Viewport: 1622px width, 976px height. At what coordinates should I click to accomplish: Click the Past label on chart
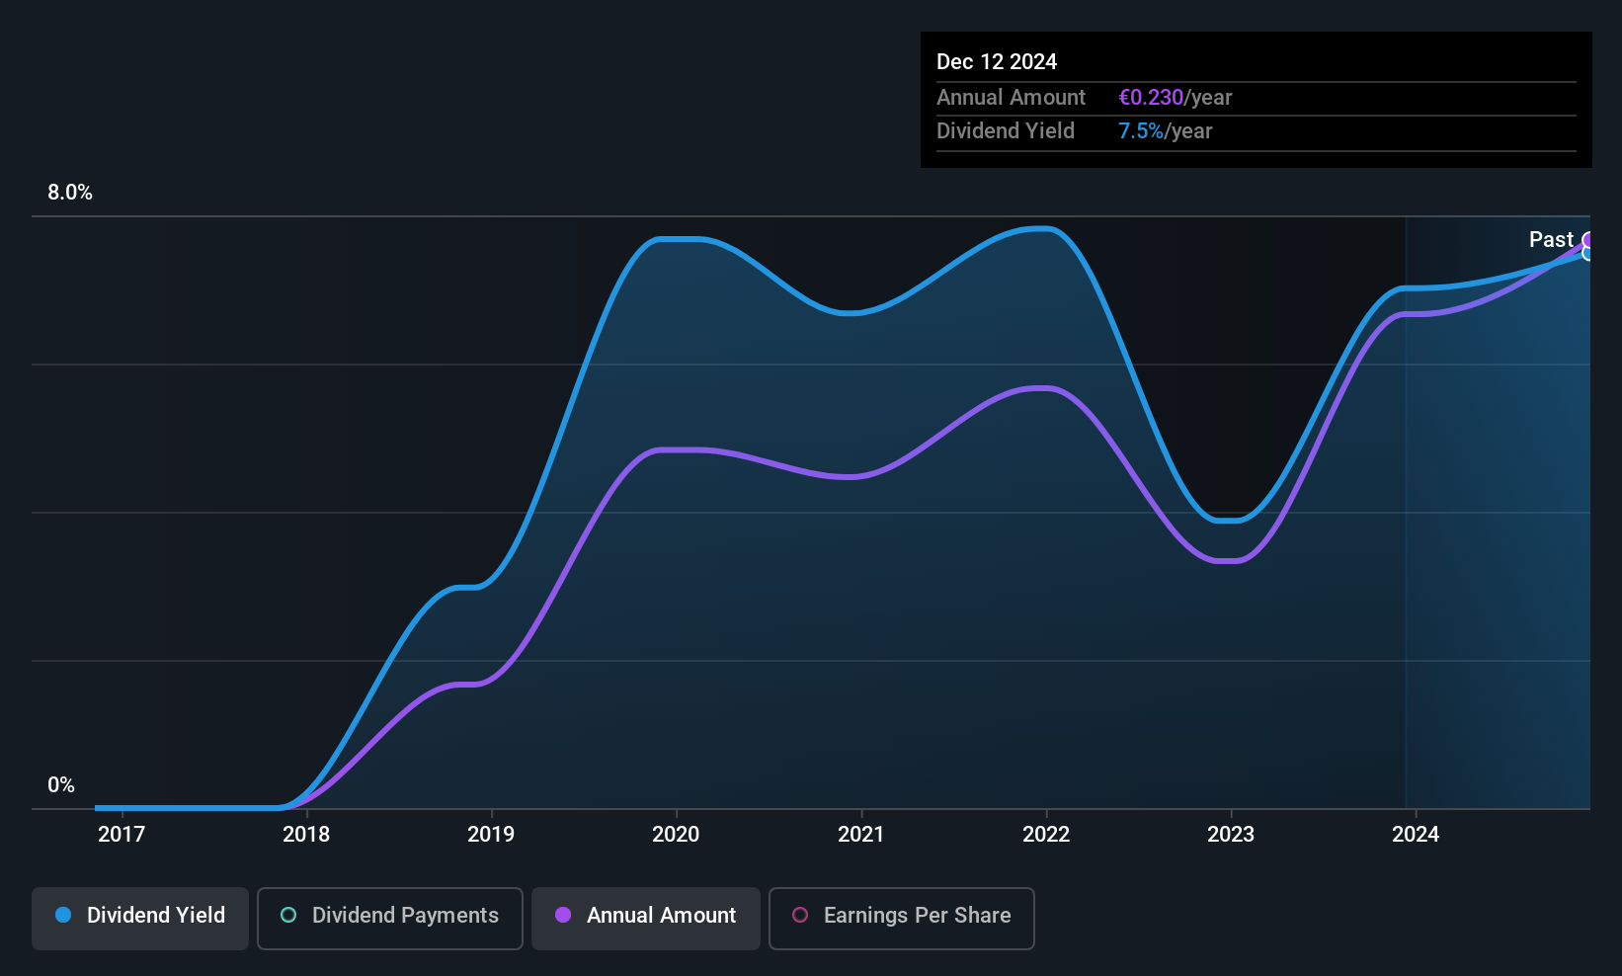1551,239
